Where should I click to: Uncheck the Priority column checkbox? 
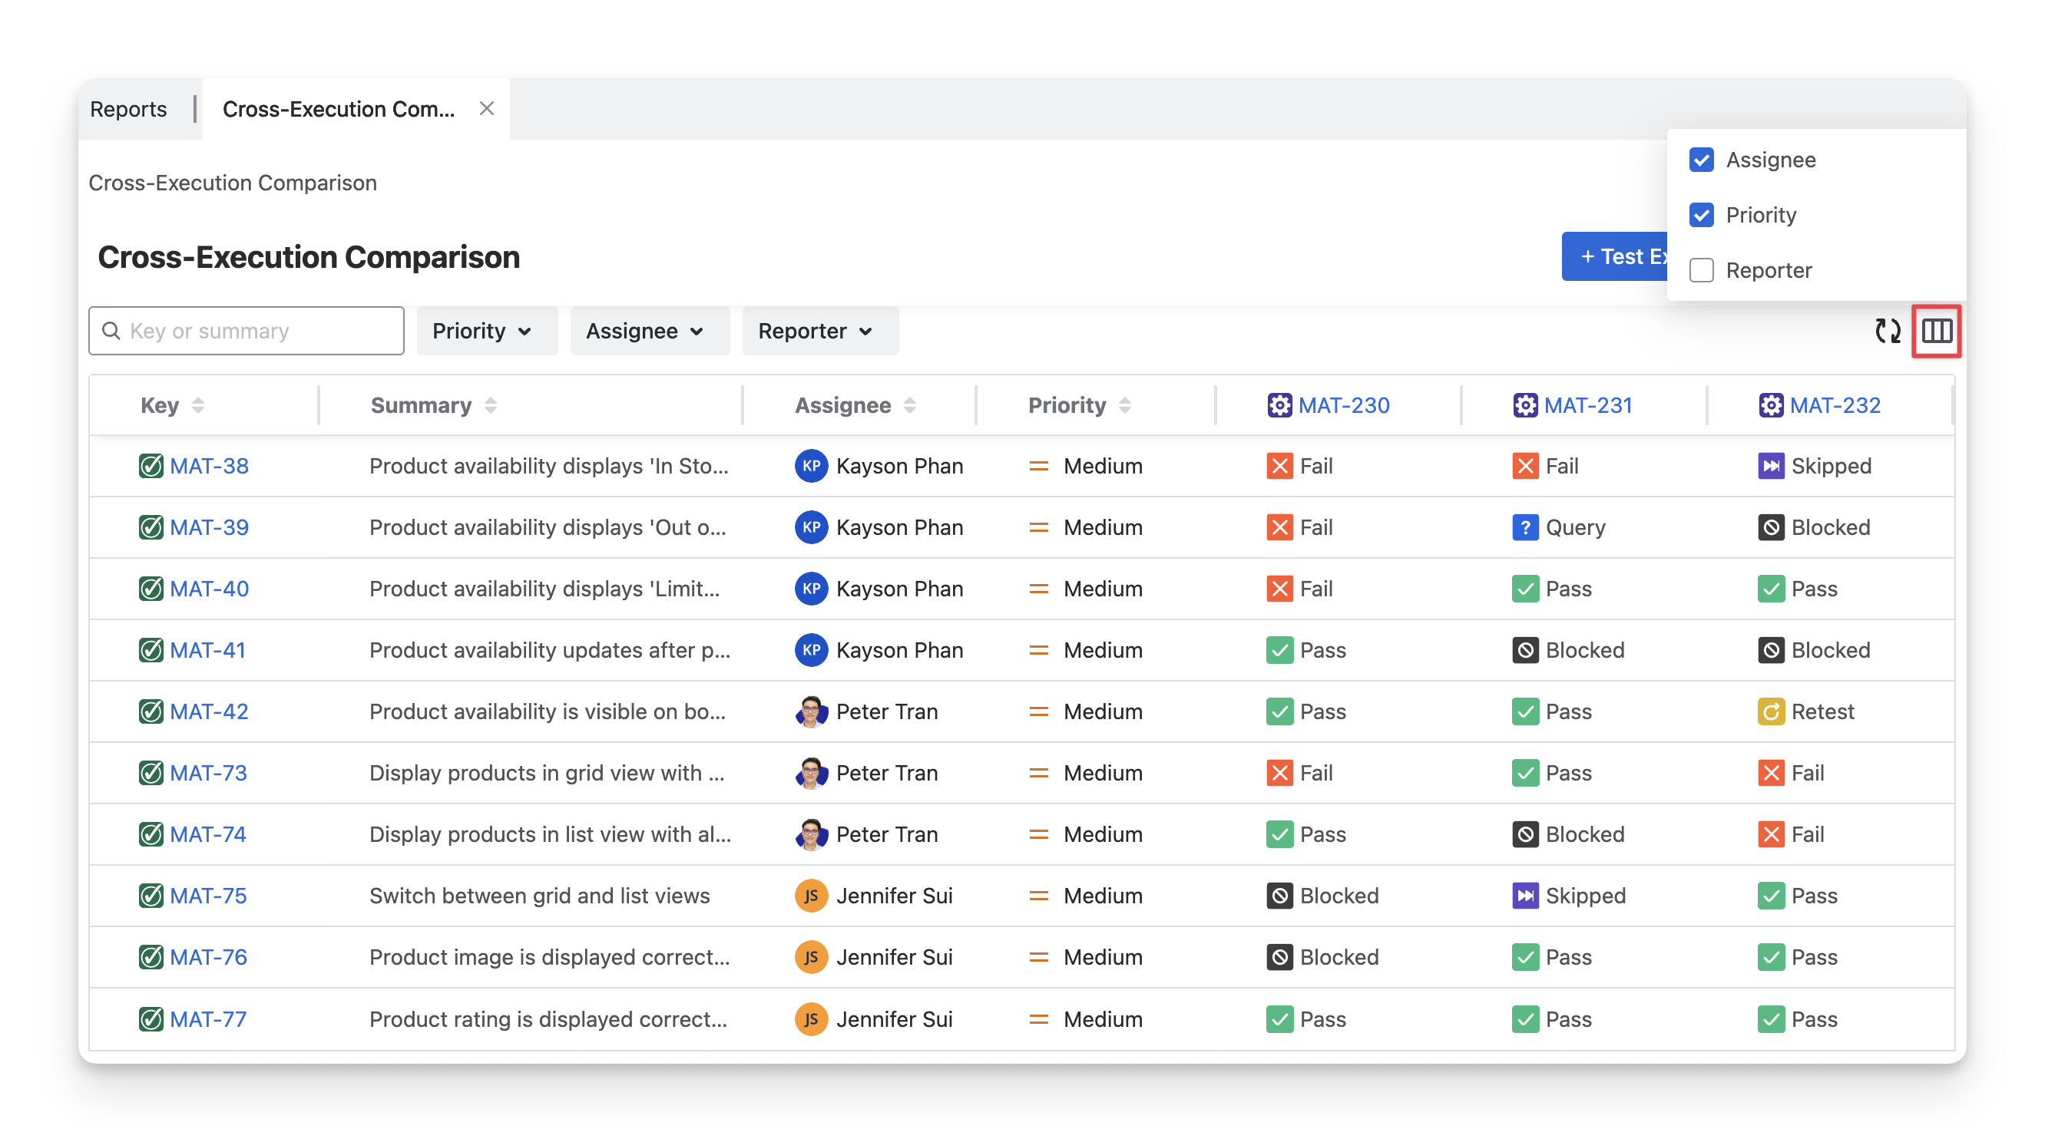click(x=1701, y=215)
